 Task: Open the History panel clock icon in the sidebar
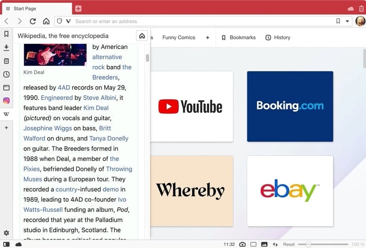[x=6, y=74]
